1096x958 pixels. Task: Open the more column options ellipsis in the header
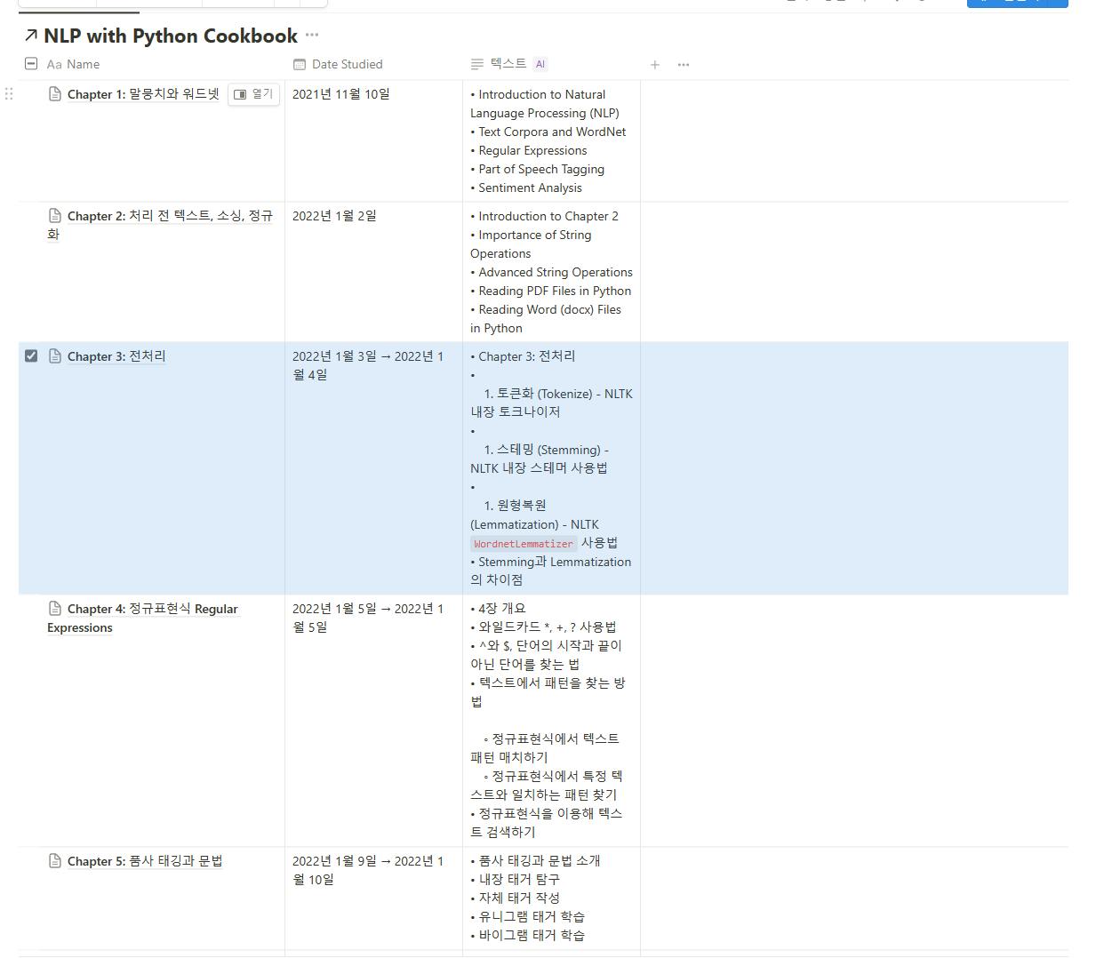pos(684,65)
